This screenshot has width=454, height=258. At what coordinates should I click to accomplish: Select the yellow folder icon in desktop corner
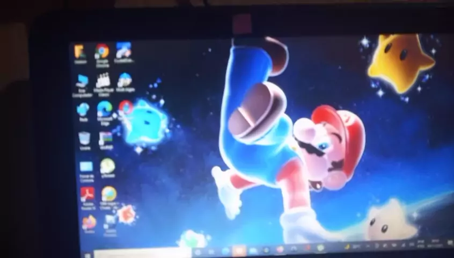pyautogui.click(x=80, y=52)
